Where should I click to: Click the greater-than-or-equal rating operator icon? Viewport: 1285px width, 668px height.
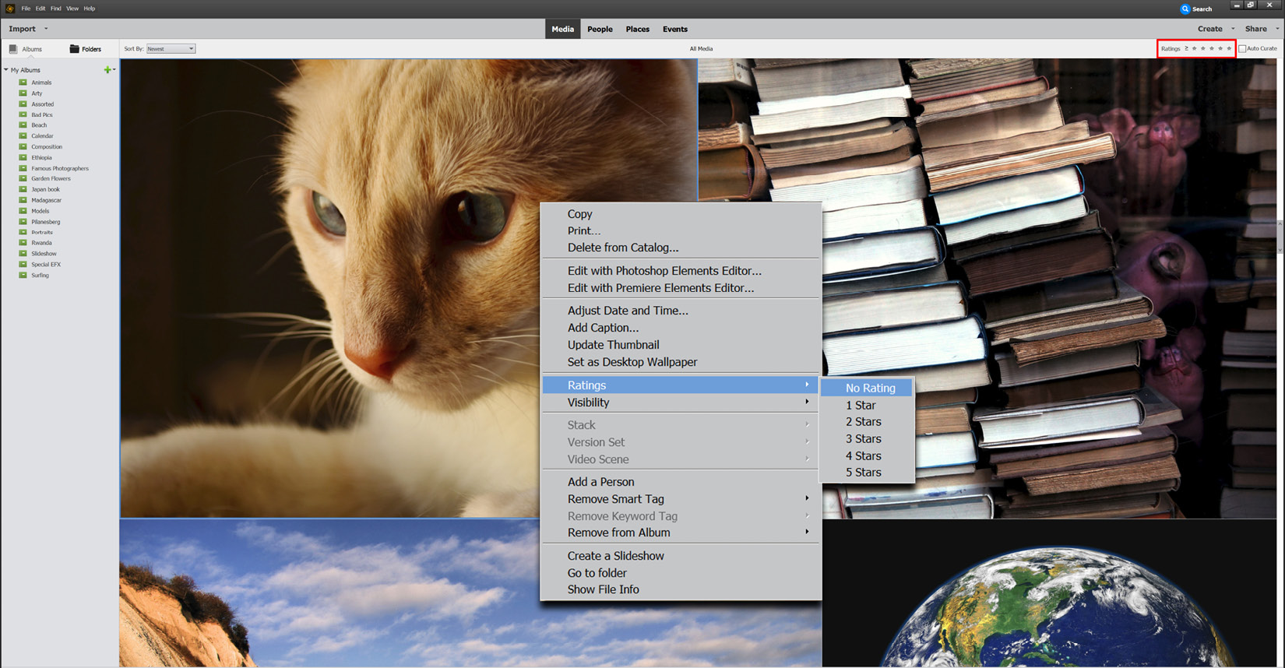click(x=1186, y=48)
